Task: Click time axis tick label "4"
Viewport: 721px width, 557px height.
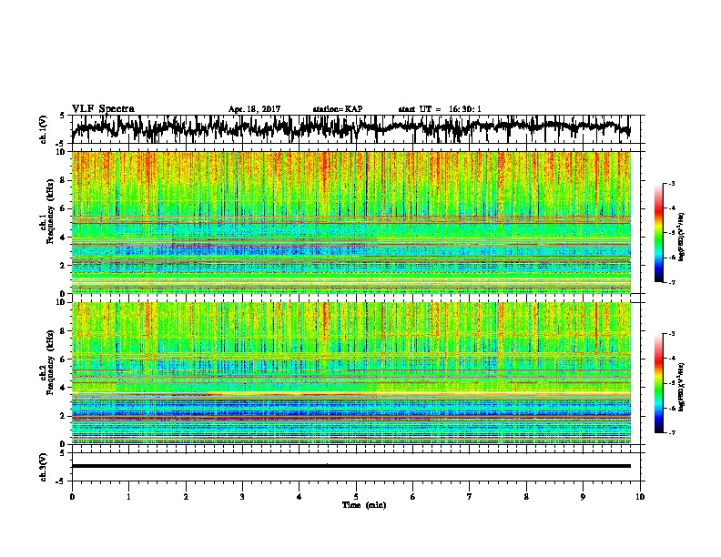Action: pos(300,496)
